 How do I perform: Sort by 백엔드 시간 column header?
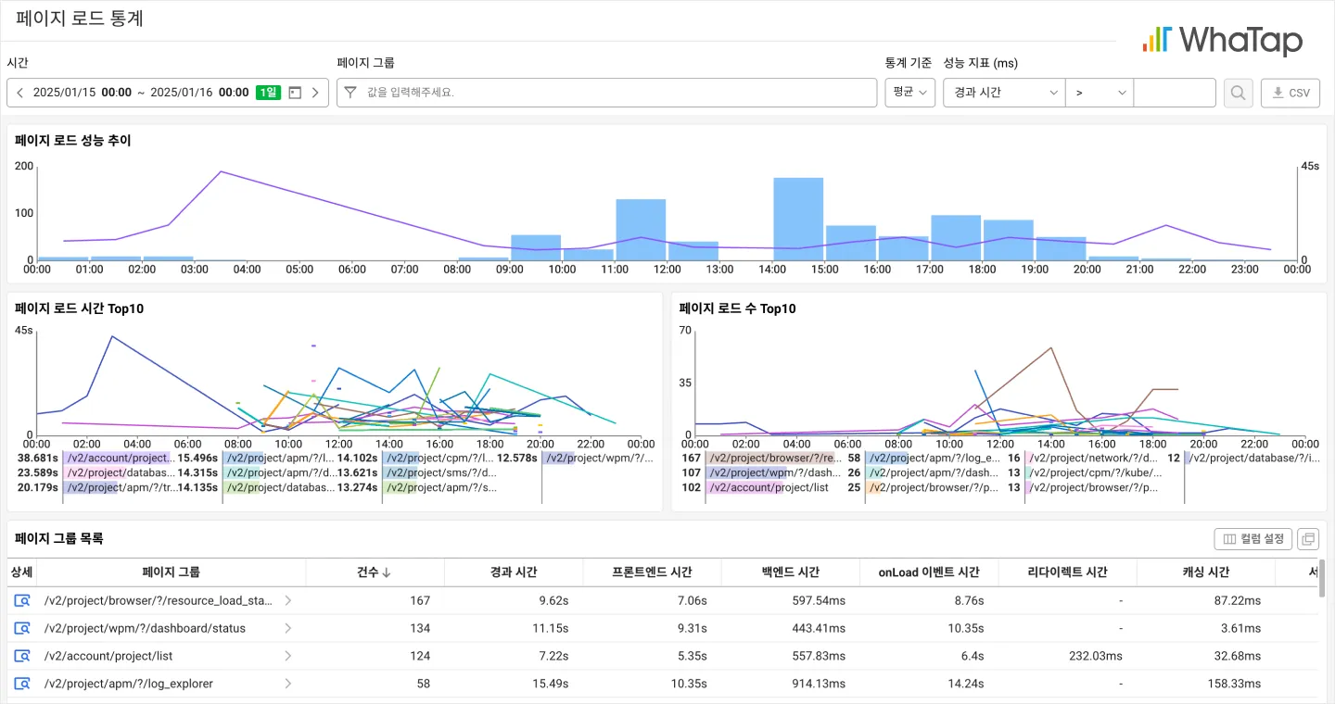pos(790,572)
